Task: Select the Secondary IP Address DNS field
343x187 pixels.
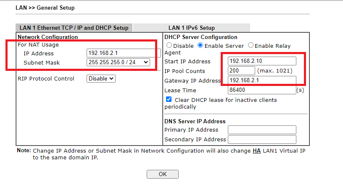Action: 262,140
